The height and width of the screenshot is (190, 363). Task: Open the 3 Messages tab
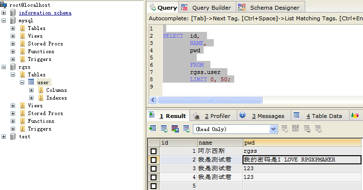pos(263,116)
